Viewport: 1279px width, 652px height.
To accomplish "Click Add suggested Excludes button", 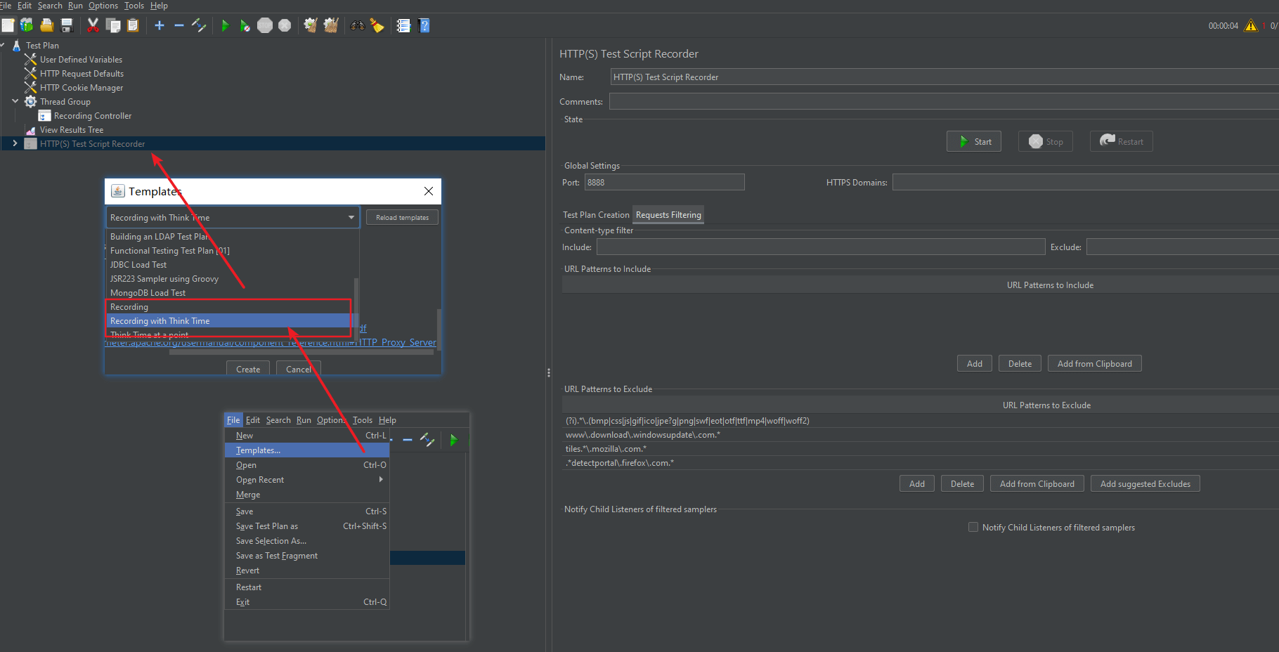I will coord(1145,483).
